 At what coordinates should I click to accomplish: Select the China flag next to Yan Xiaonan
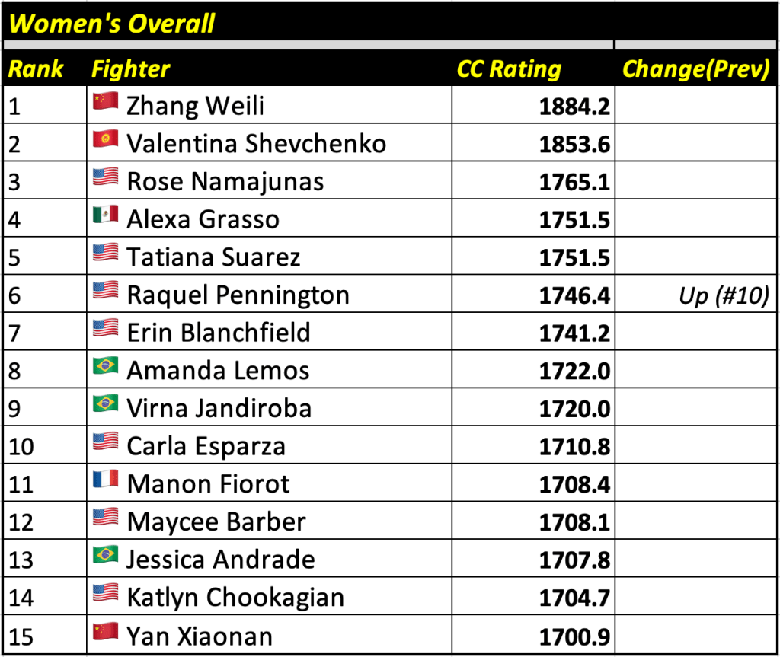click(x=105, y=633)
